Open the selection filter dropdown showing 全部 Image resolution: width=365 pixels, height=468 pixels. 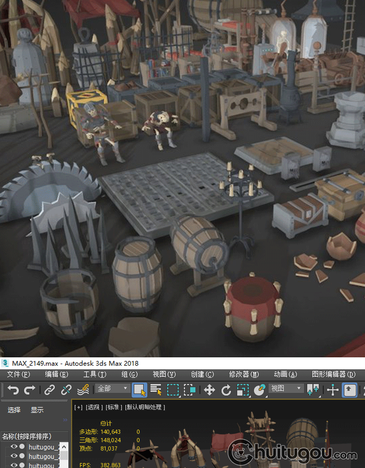[113, 389]
